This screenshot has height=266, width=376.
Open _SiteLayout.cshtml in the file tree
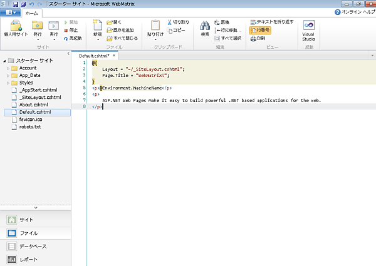[40, 97]
